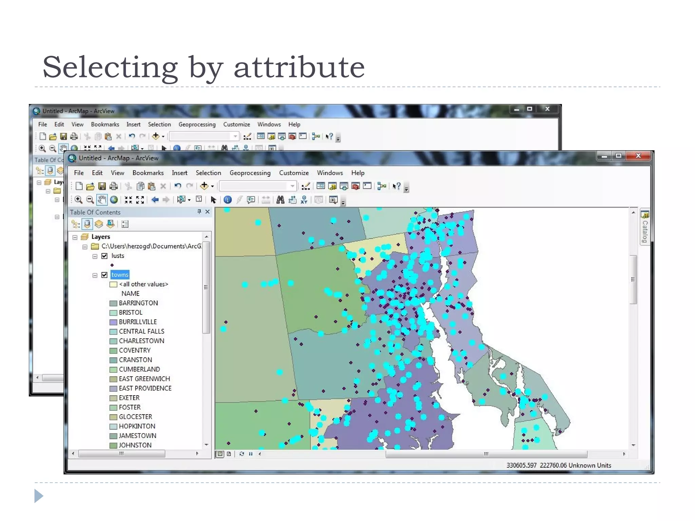Open the Editor toolbar icon

[x=306, y=186]
